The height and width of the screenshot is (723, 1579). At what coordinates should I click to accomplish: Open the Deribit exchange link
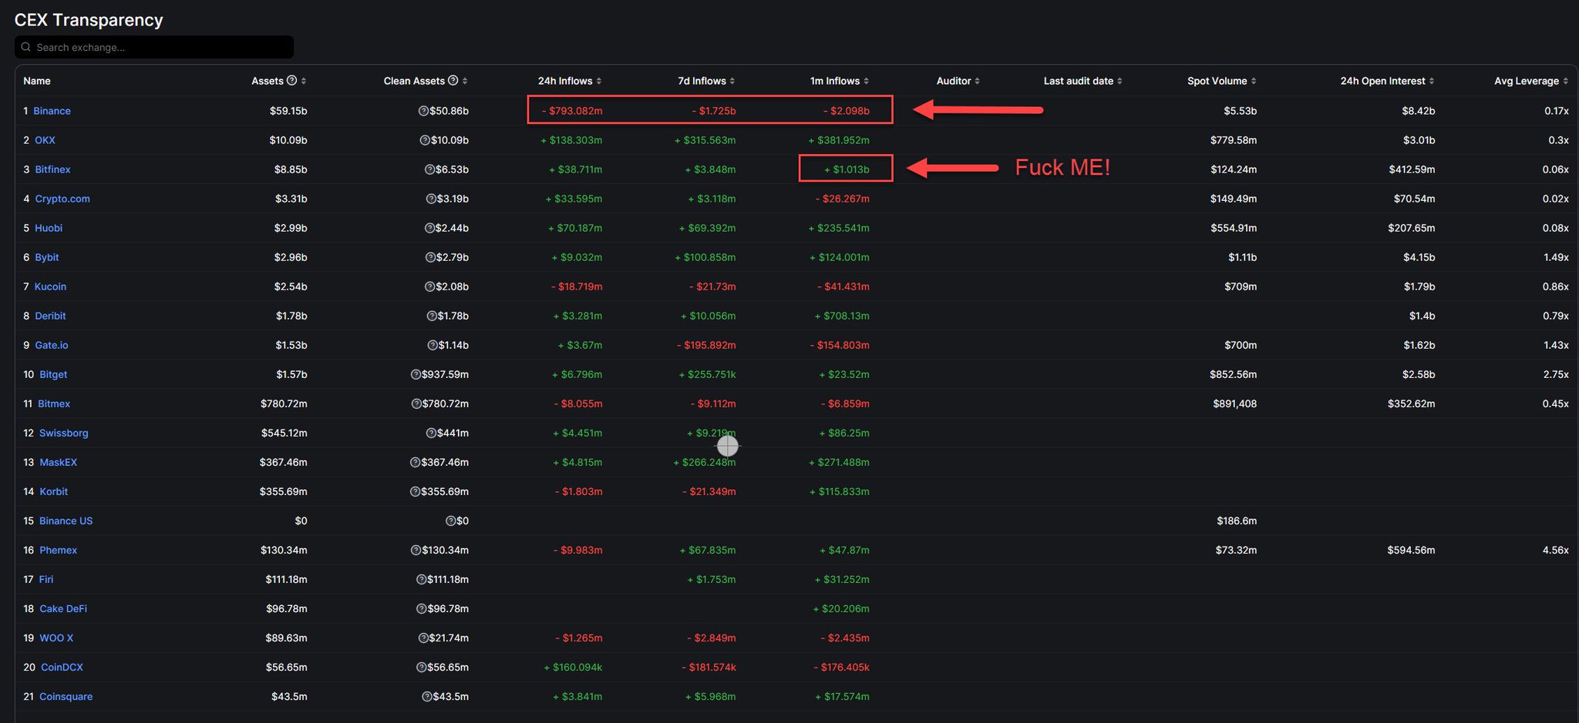[50, 316]
